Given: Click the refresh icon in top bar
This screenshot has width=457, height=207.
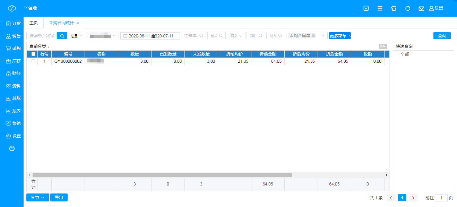Looking at the screenshot, I should click(x=408, y=8).
